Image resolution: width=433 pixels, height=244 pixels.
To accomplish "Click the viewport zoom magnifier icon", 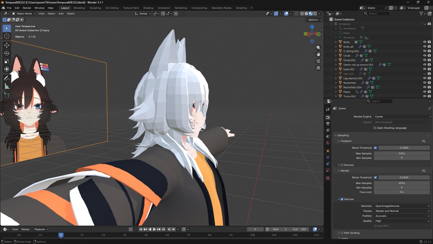I will [x=318, y=48].
